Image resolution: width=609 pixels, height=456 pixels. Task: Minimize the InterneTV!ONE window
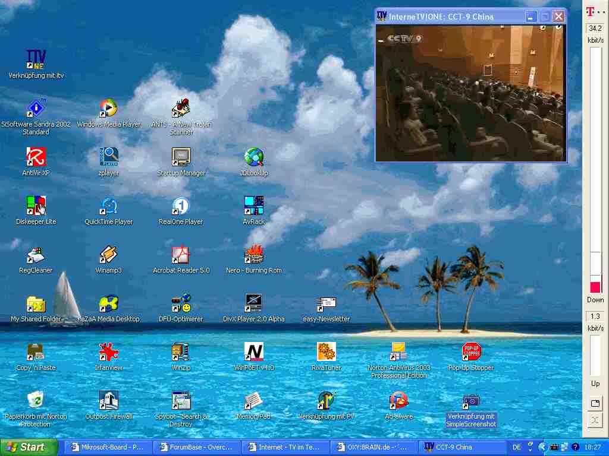point(530,16)
